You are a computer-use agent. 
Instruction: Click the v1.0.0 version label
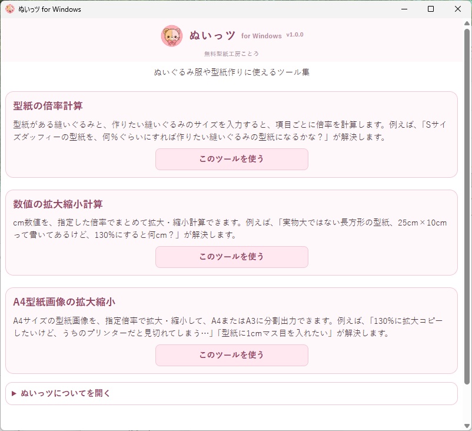tap(295, 35)
